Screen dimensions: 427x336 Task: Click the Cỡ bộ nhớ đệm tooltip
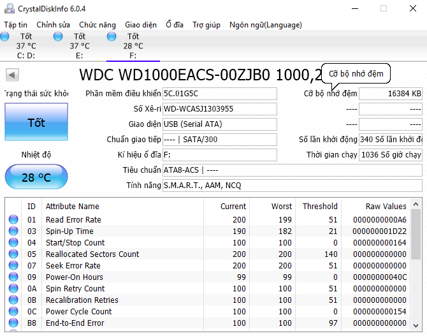point(356,73)
